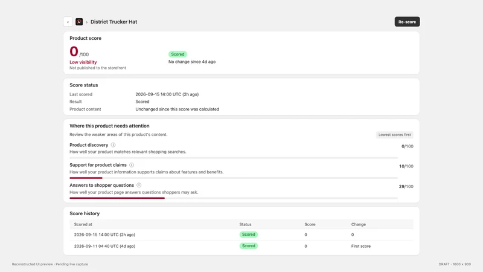Click the Status column header
Viewport: 483px width, 272px height.
click(245, 224)
